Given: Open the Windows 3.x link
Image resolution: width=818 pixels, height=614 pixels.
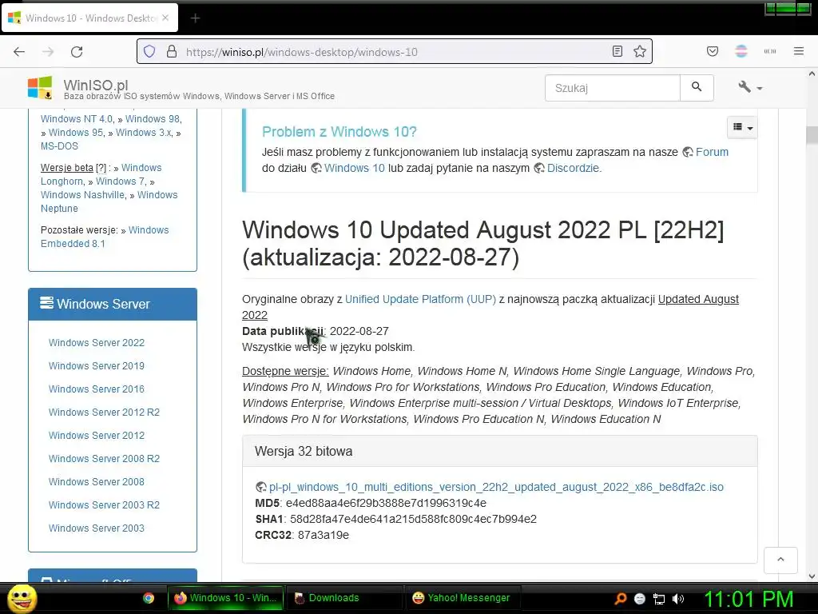Looking at the screenshot, I should tap(144, 133).
